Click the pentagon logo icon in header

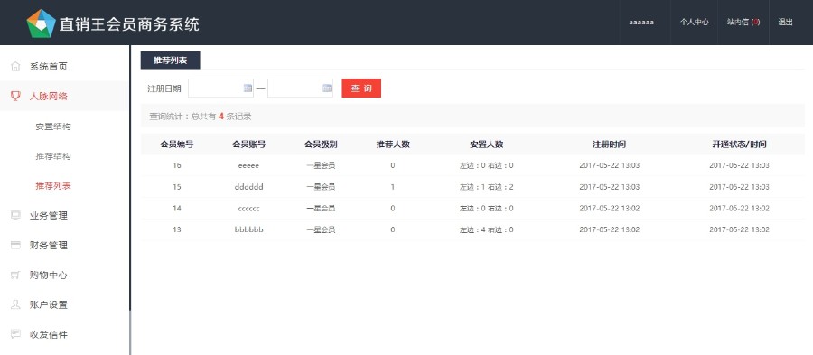[x=41, y=23]
